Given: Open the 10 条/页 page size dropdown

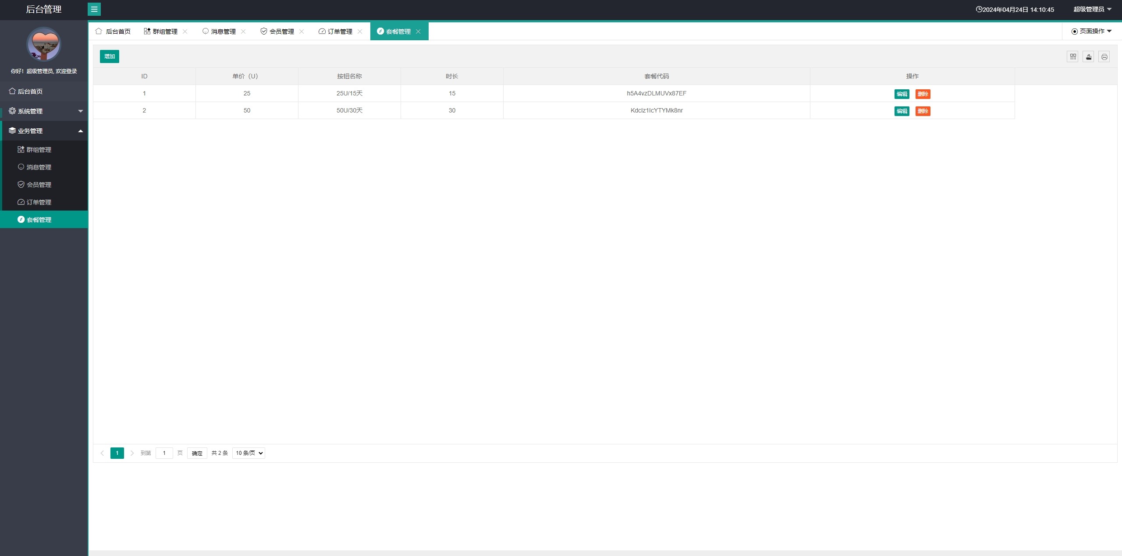Looking at the screenshot, I should (249, 453).
